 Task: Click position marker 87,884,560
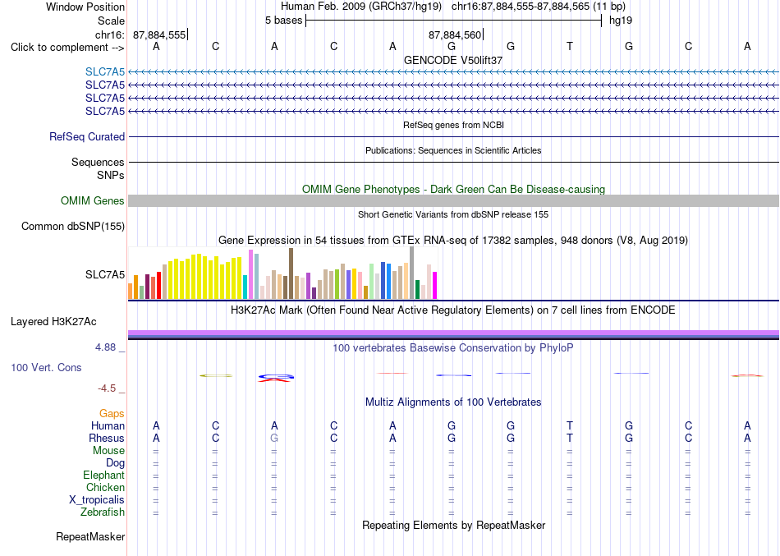(x=455, y=34)
